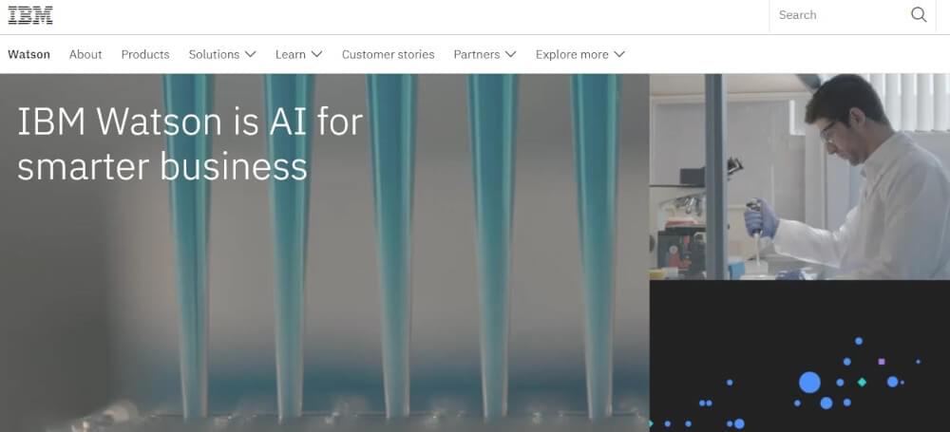Screen dimensions: 950x432
Task: Click the search magnifier icon
Action: pyautogui.click(x=919, y=14)
